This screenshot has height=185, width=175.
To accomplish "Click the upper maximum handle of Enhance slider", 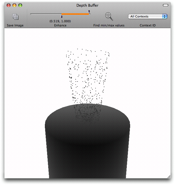I will [x=89, y=11].
